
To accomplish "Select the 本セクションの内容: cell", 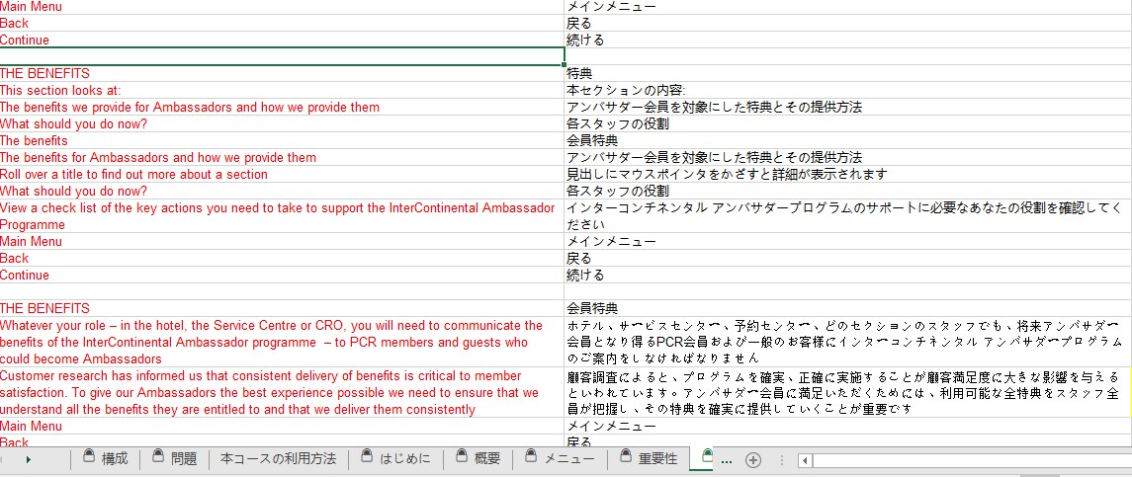I will [847, 90].
